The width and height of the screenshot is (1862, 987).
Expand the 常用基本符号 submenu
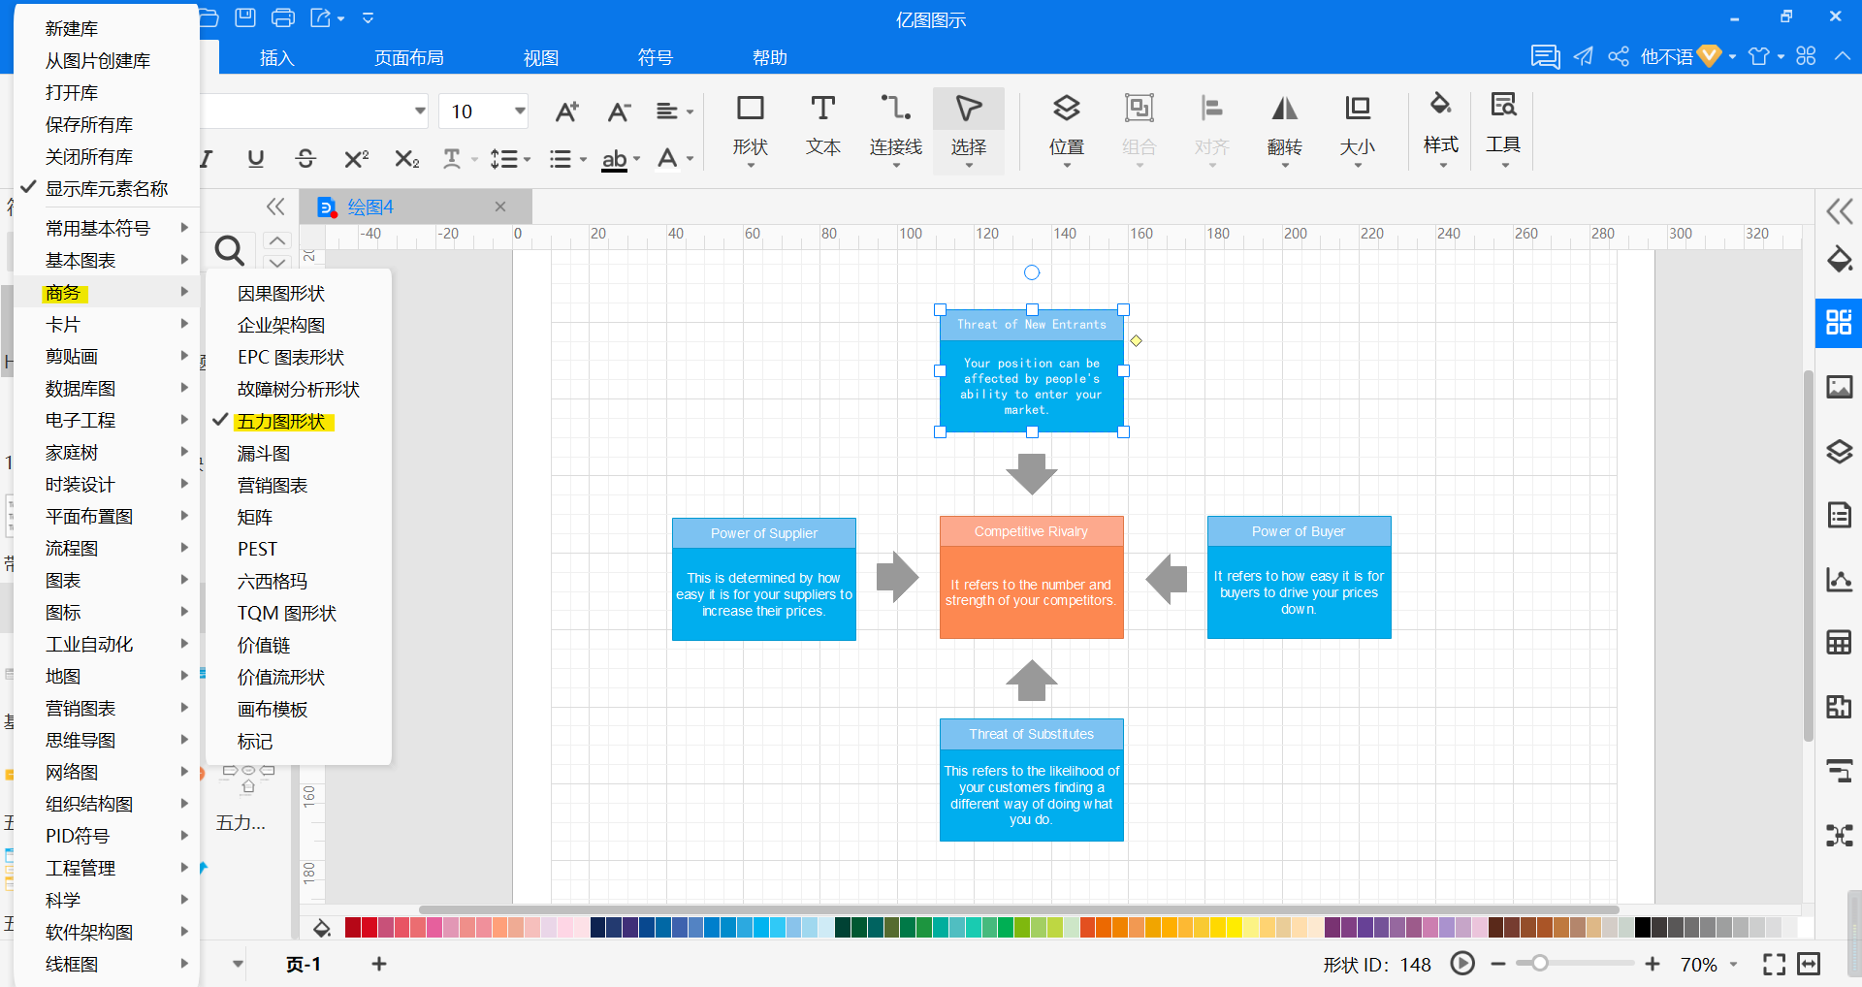tap(107, 228)
